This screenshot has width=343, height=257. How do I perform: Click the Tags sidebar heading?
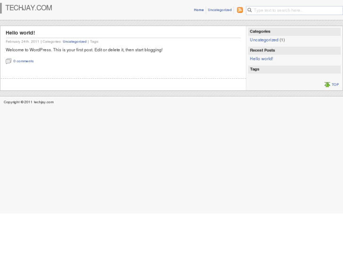pyautogui.click(x=254, y=69)
